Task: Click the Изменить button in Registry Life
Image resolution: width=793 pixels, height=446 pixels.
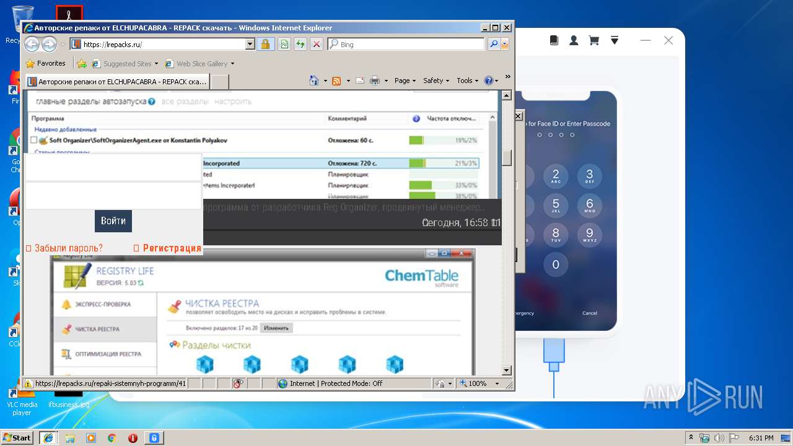Action: click(276, 328)
